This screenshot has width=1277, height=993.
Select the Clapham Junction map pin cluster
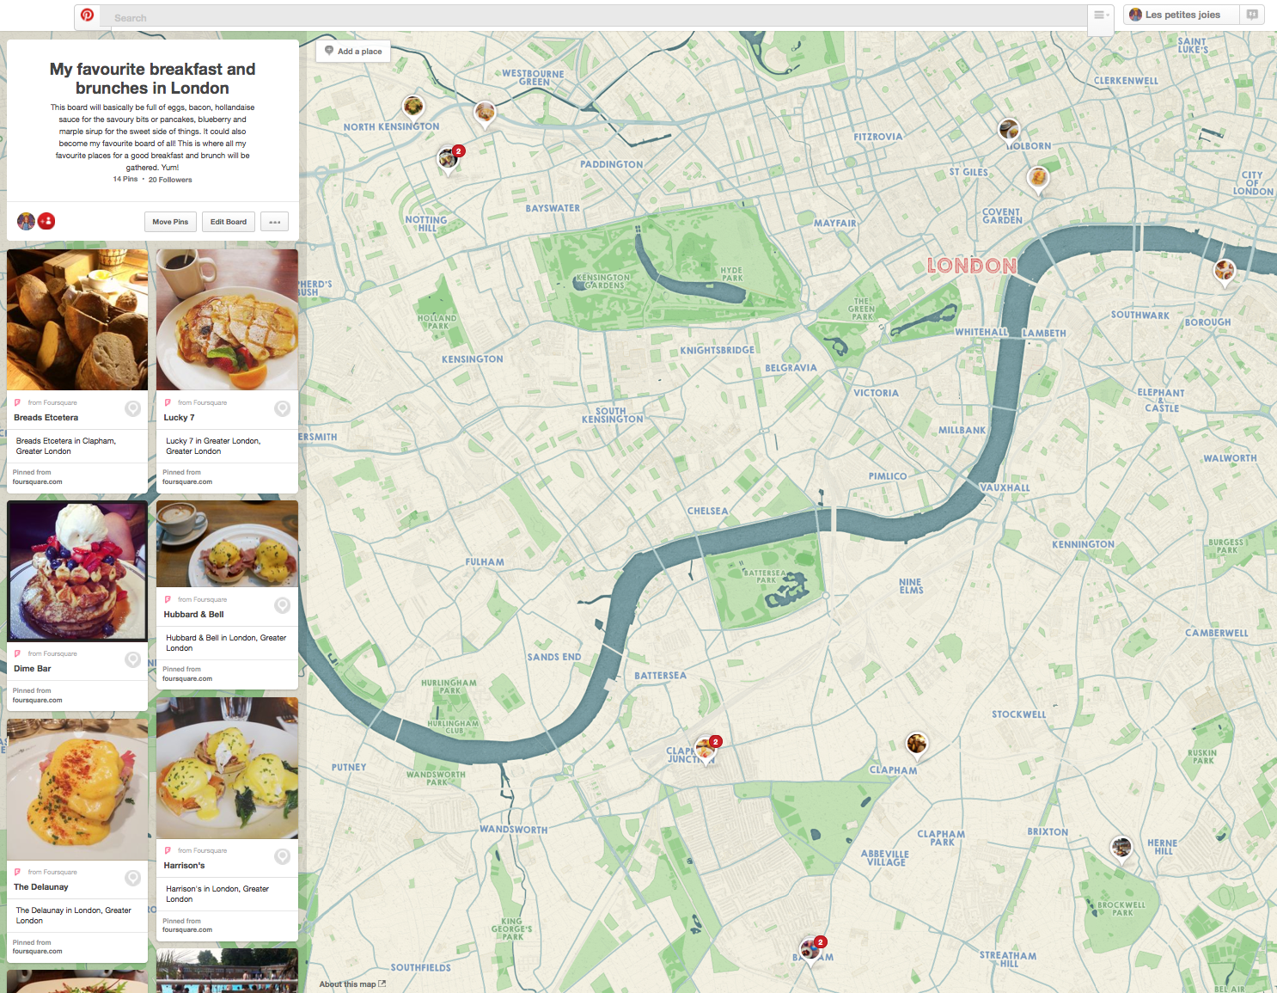[x=706, y=748]
